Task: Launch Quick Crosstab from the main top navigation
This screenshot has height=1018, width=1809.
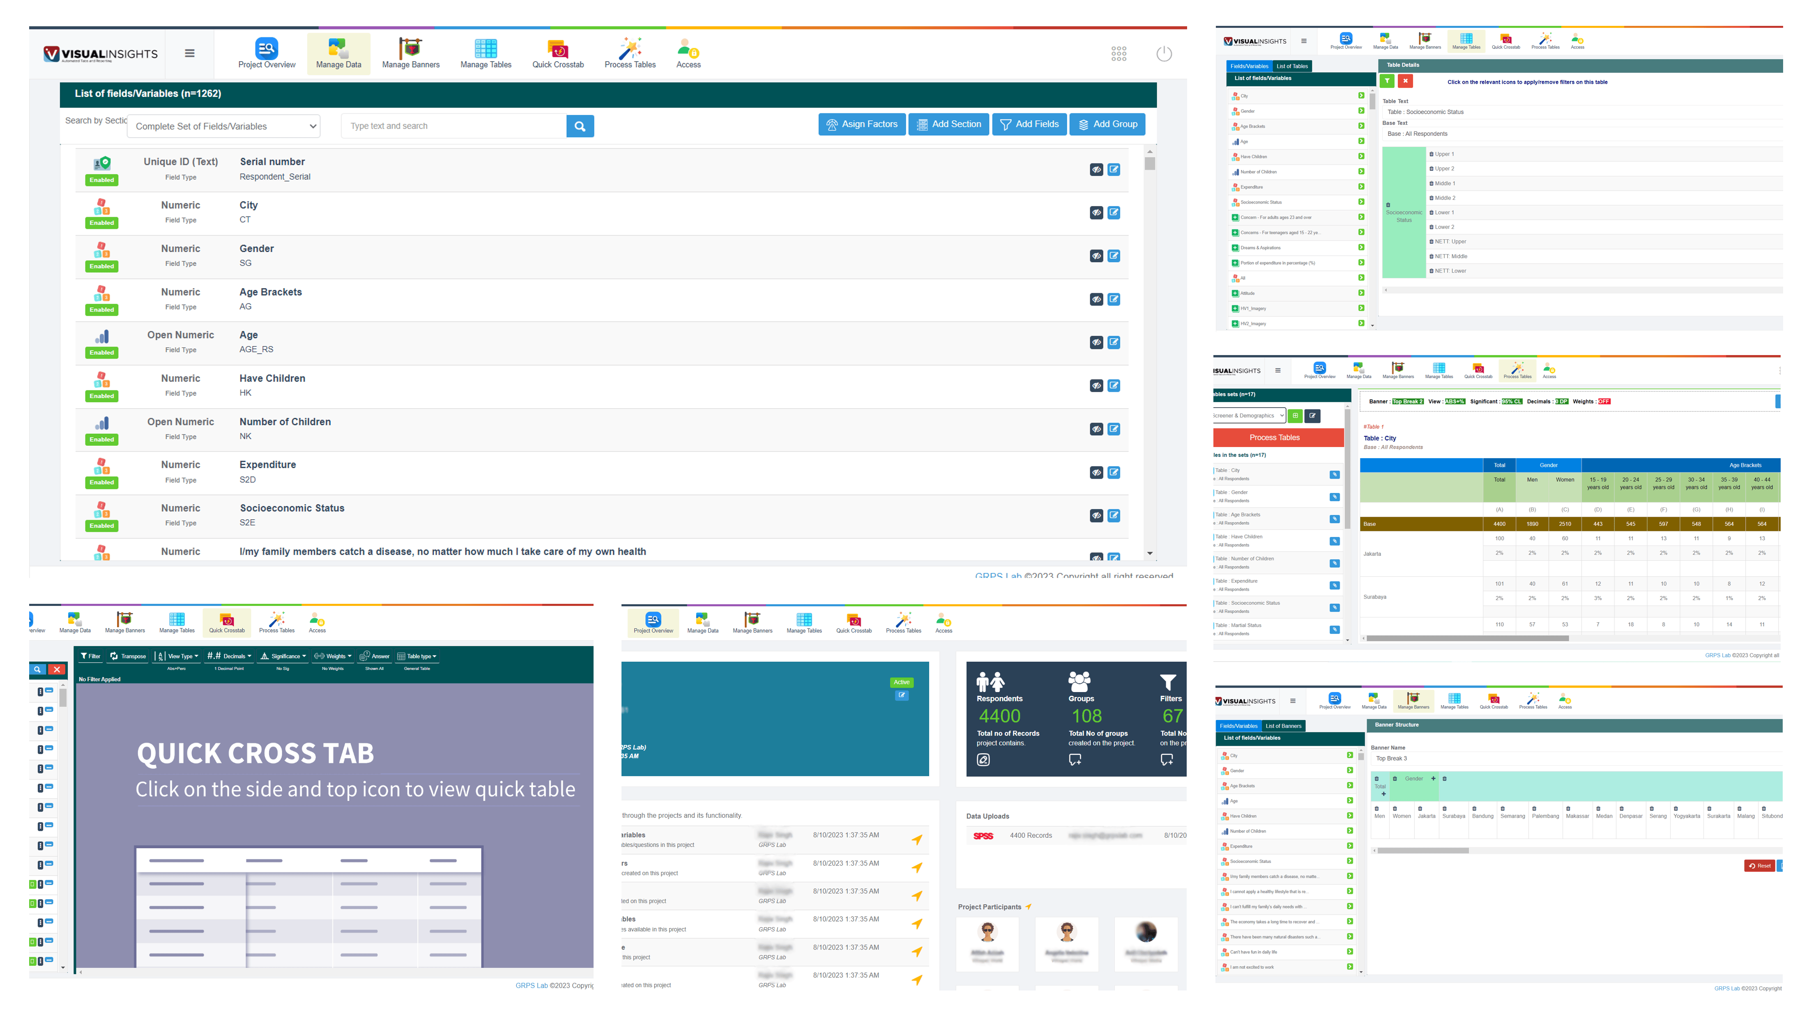Action: click(x=557, y=53)
